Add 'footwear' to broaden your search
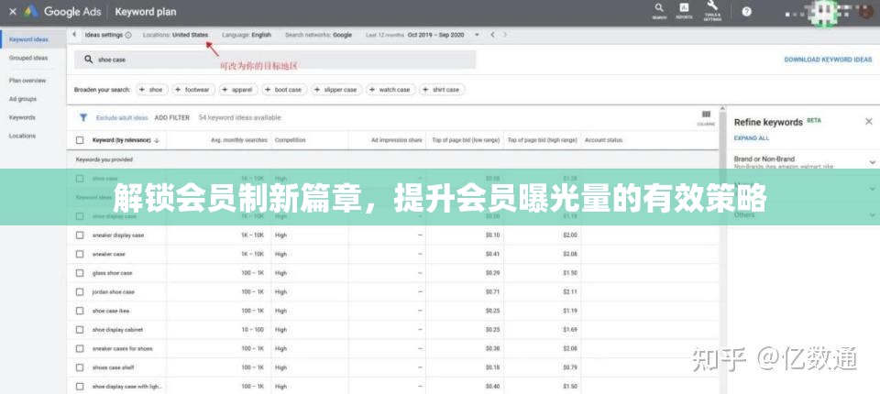This screenshot has width=880, height=394. [x=193, y=90]
